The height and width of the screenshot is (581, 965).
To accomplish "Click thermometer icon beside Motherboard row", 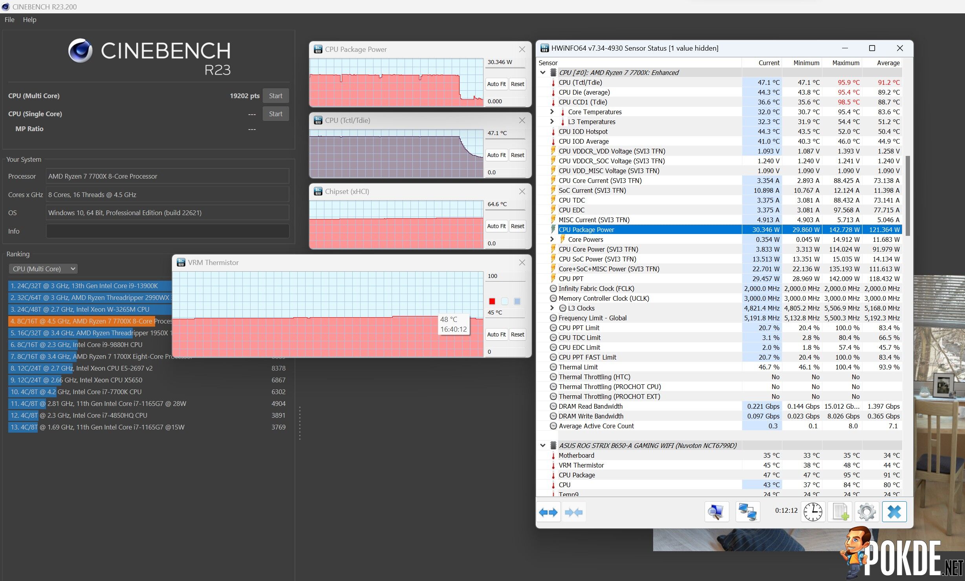I will click(x=553, y=455).
